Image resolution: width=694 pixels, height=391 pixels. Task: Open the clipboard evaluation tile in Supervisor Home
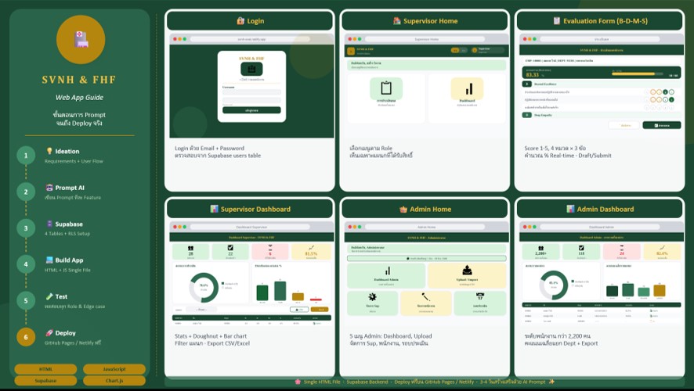coord(386,98)
